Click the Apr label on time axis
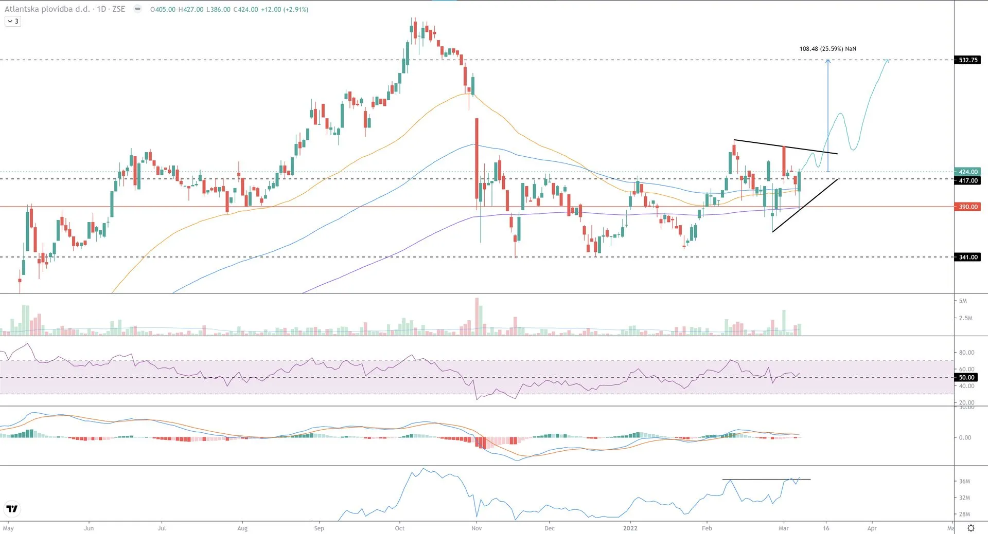 pos(872,528)
